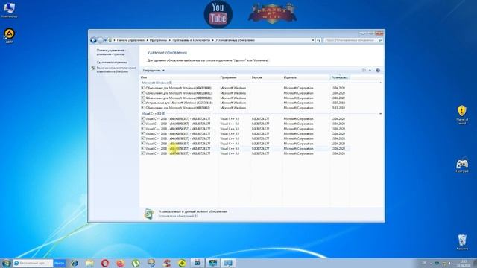Screen dimensions: 477x268
Task: Switch to active Control Panel taskbar button
Action: click(x=228, y=263)
